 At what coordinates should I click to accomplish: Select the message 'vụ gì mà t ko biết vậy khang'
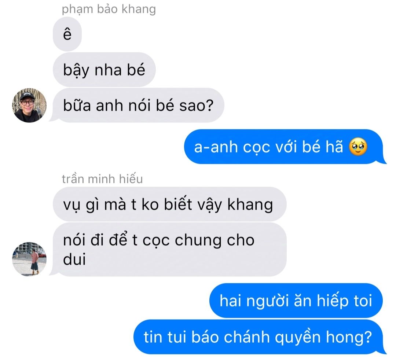169,204
